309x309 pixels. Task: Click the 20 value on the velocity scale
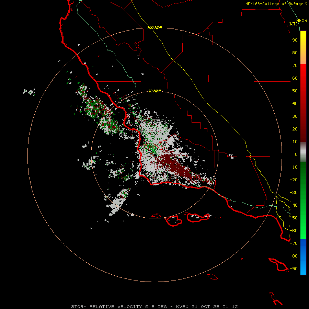pyautogui.click(x=295, y=129)
